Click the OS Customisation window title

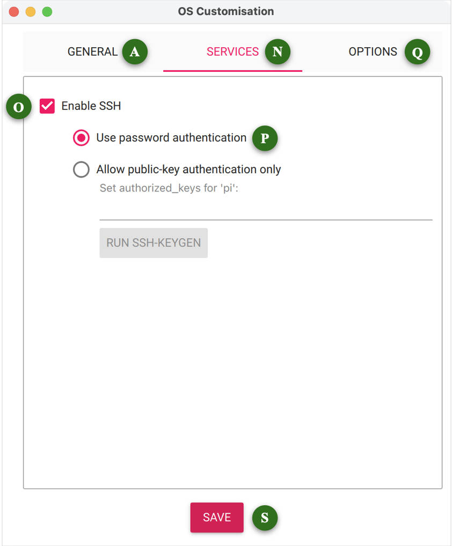226,11
